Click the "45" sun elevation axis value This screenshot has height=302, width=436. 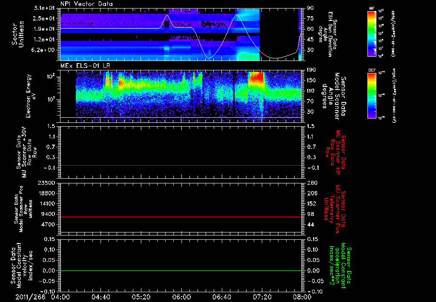[x=310, y=40]
